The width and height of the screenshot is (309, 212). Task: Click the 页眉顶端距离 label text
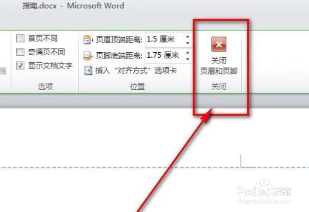119,40
